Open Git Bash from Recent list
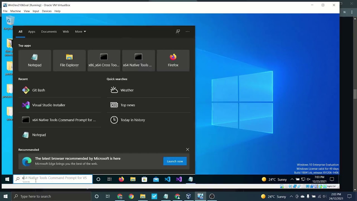Image resolution: width=357 pixels, height=201 pixels. coord(60,90)
